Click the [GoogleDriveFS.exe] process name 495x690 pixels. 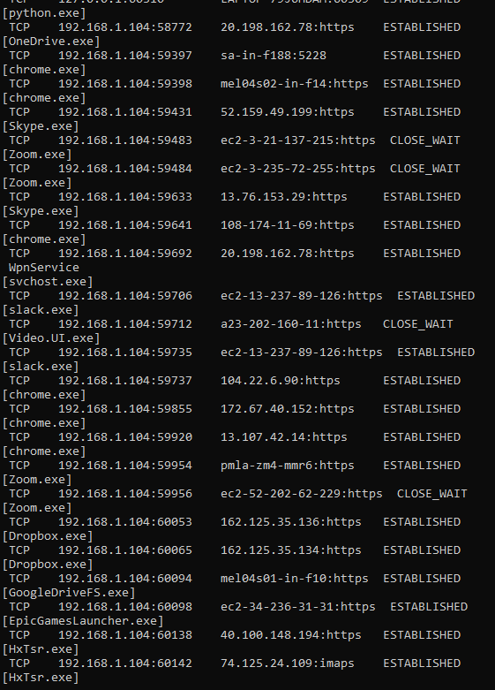point(69,593)
